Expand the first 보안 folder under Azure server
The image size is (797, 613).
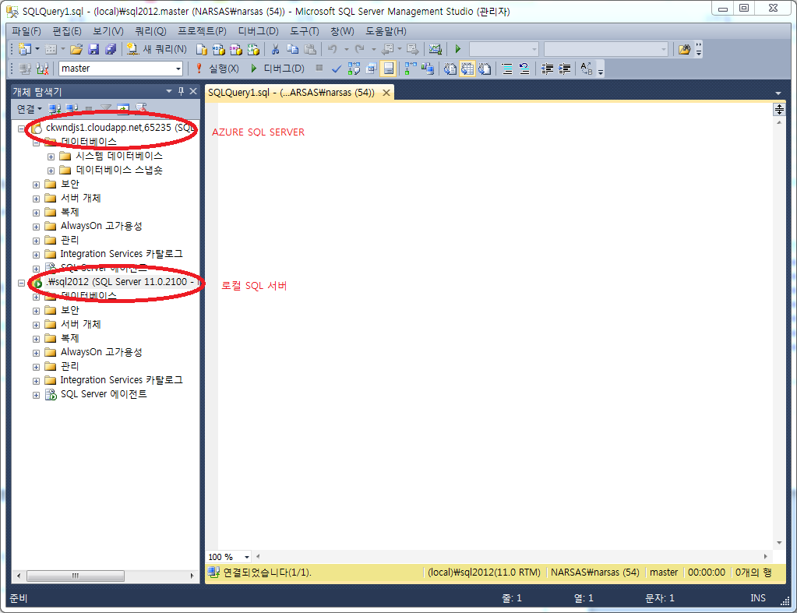[36, 185]
